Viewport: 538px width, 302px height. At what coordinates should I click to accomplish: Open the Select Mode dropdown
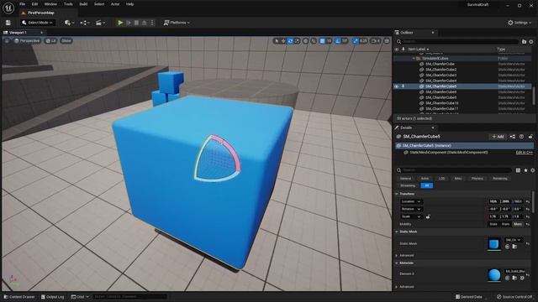37,23
